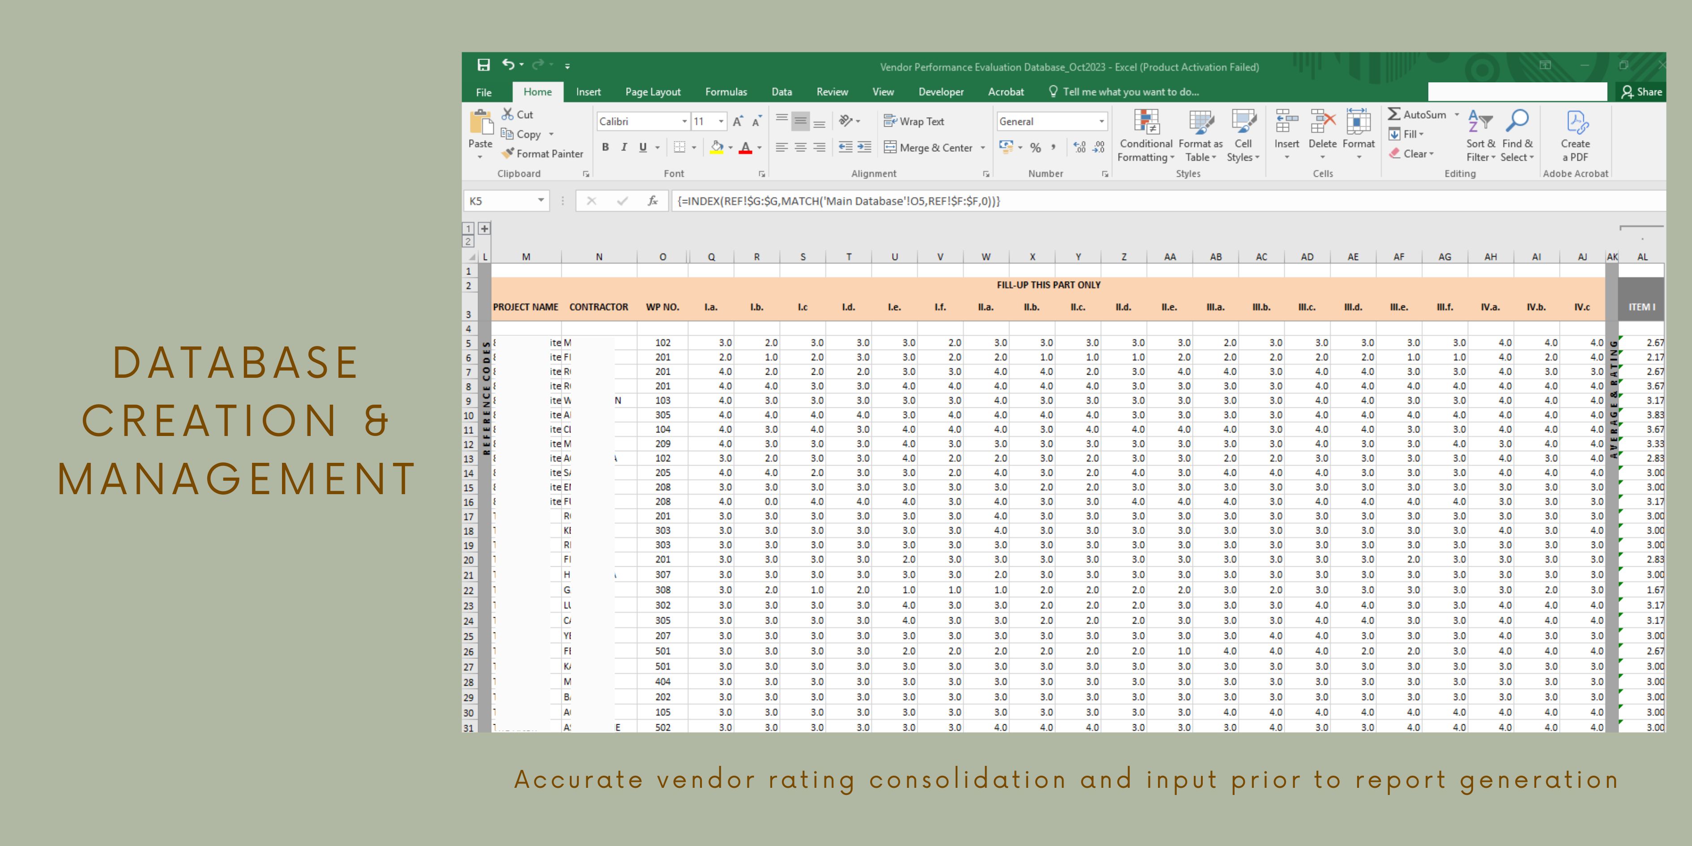This screenshot has width=1692, height=846.
Task: Click the Wrap Text button
Action: [914, 121]
